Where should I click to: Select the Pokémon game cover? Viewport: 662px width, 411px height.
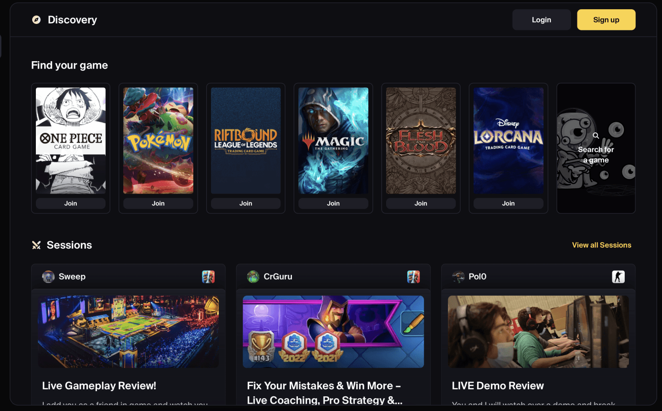[158, 141]
